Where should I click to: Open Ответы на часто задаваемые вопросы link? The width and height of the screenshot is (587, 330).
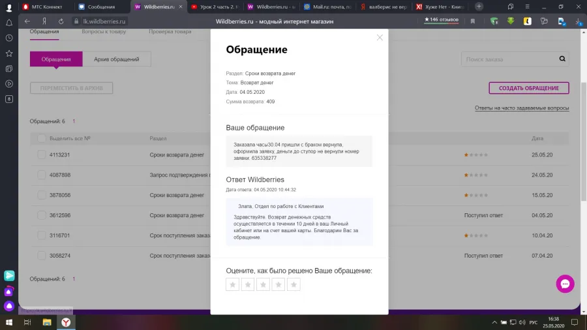pyautogui.click(x=522, y=108)
